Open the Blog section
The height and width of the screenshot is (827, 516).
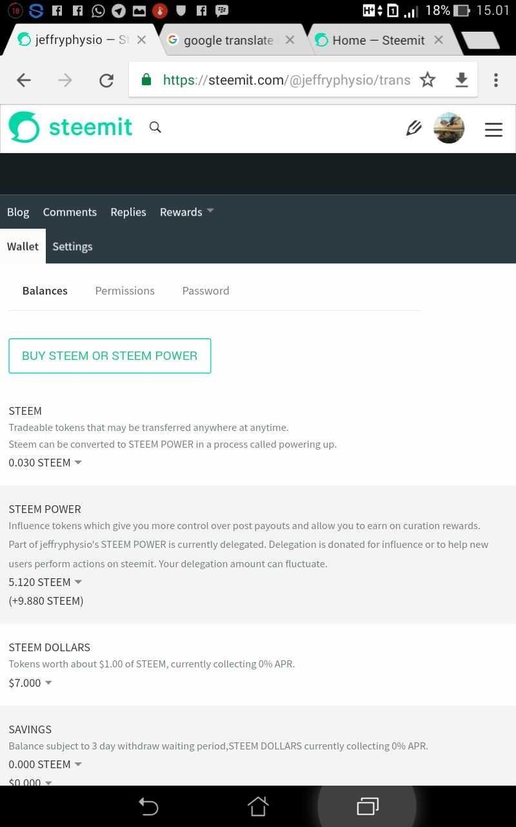[x=18, y=212]
